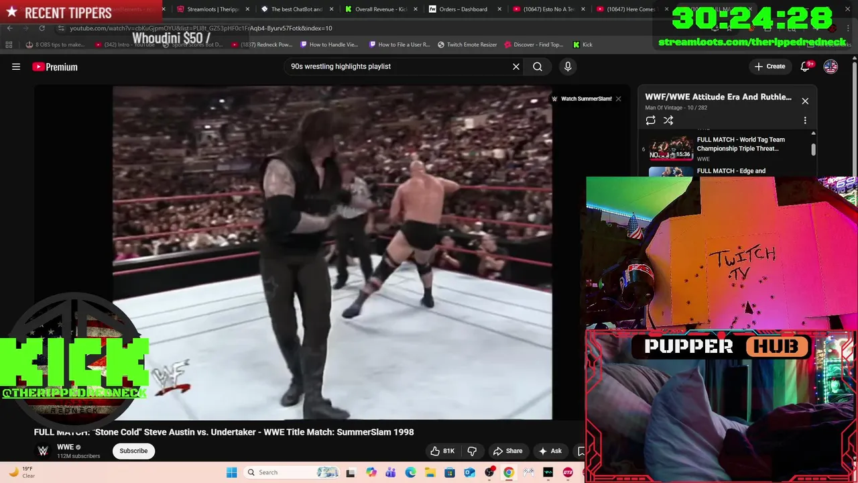Switch to The best ChatBot tab
Image resolution: width=858 pixels, height=483 pixels.
pyautogui.click(x=295, y=9)
